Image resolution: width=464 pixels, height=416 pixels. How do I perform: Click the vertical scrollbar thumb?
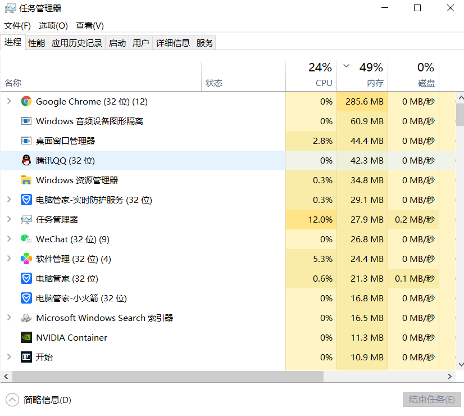pyautogui.click(x=460, y=115)
